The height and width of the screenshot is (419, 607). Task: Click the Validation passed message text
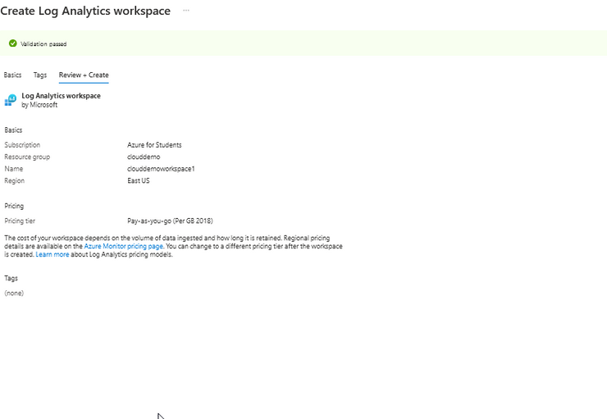(43, 44)
